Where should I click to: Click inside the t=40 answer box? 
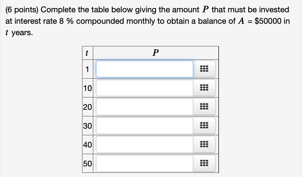pos(144,144)
